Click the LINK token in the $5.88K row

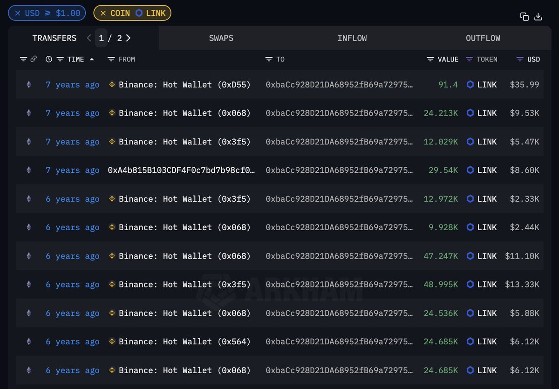tap(482, 313)
